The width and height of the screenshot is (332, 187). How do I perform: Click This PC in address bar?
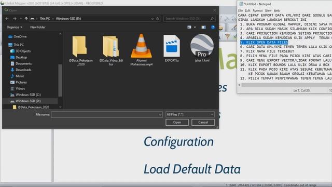tap(45, 19)
